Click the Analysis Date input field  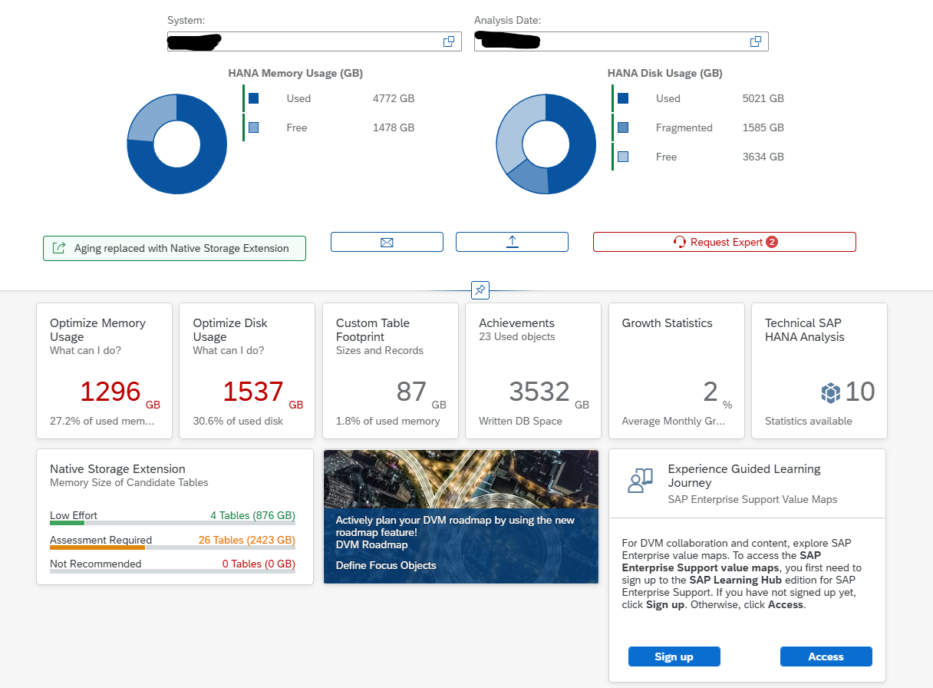tap(621, 41)
